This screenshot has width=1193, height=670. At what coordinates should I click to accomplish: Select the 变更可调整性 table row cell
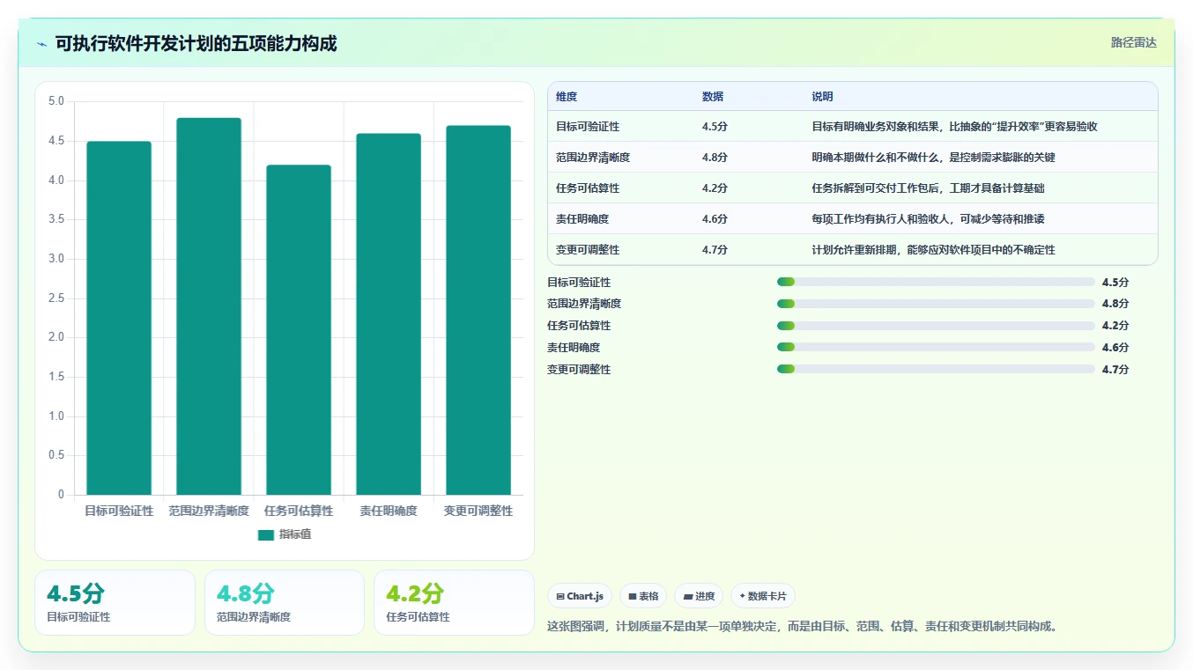pyautogui.click(x=588, y=250)
